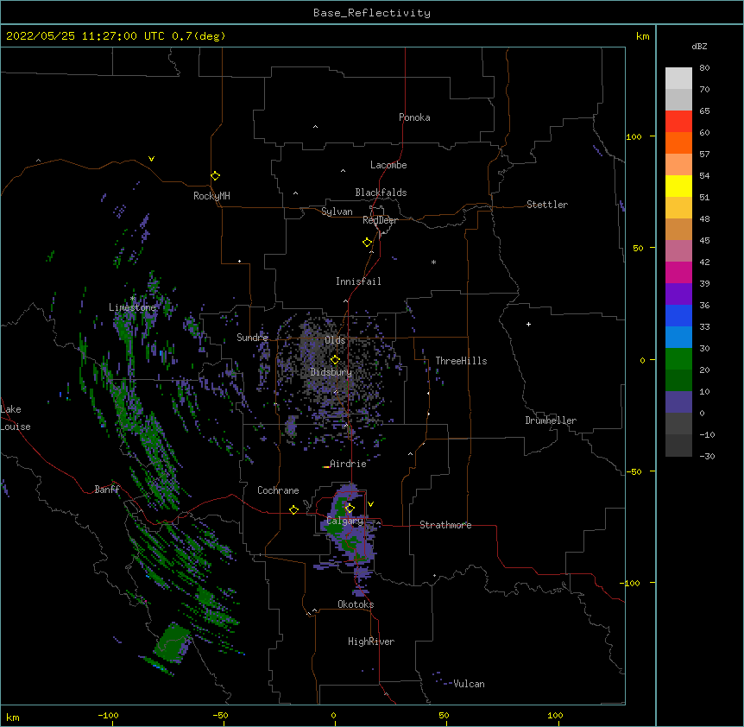The height and width of the screenshot is (727, 744).
Task: Click the orange 60 dBZ legend swatch
Action: (x=678, y=142)
